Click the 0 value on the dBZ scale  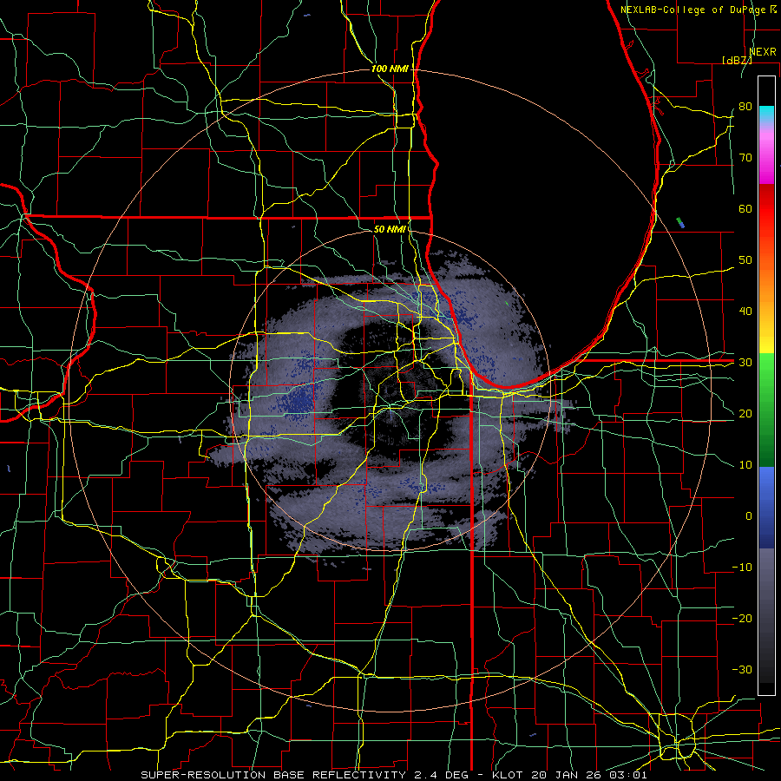coord(749,516)
